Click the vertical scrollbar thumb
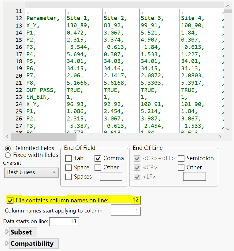The image size is (234, 251). 228,11
